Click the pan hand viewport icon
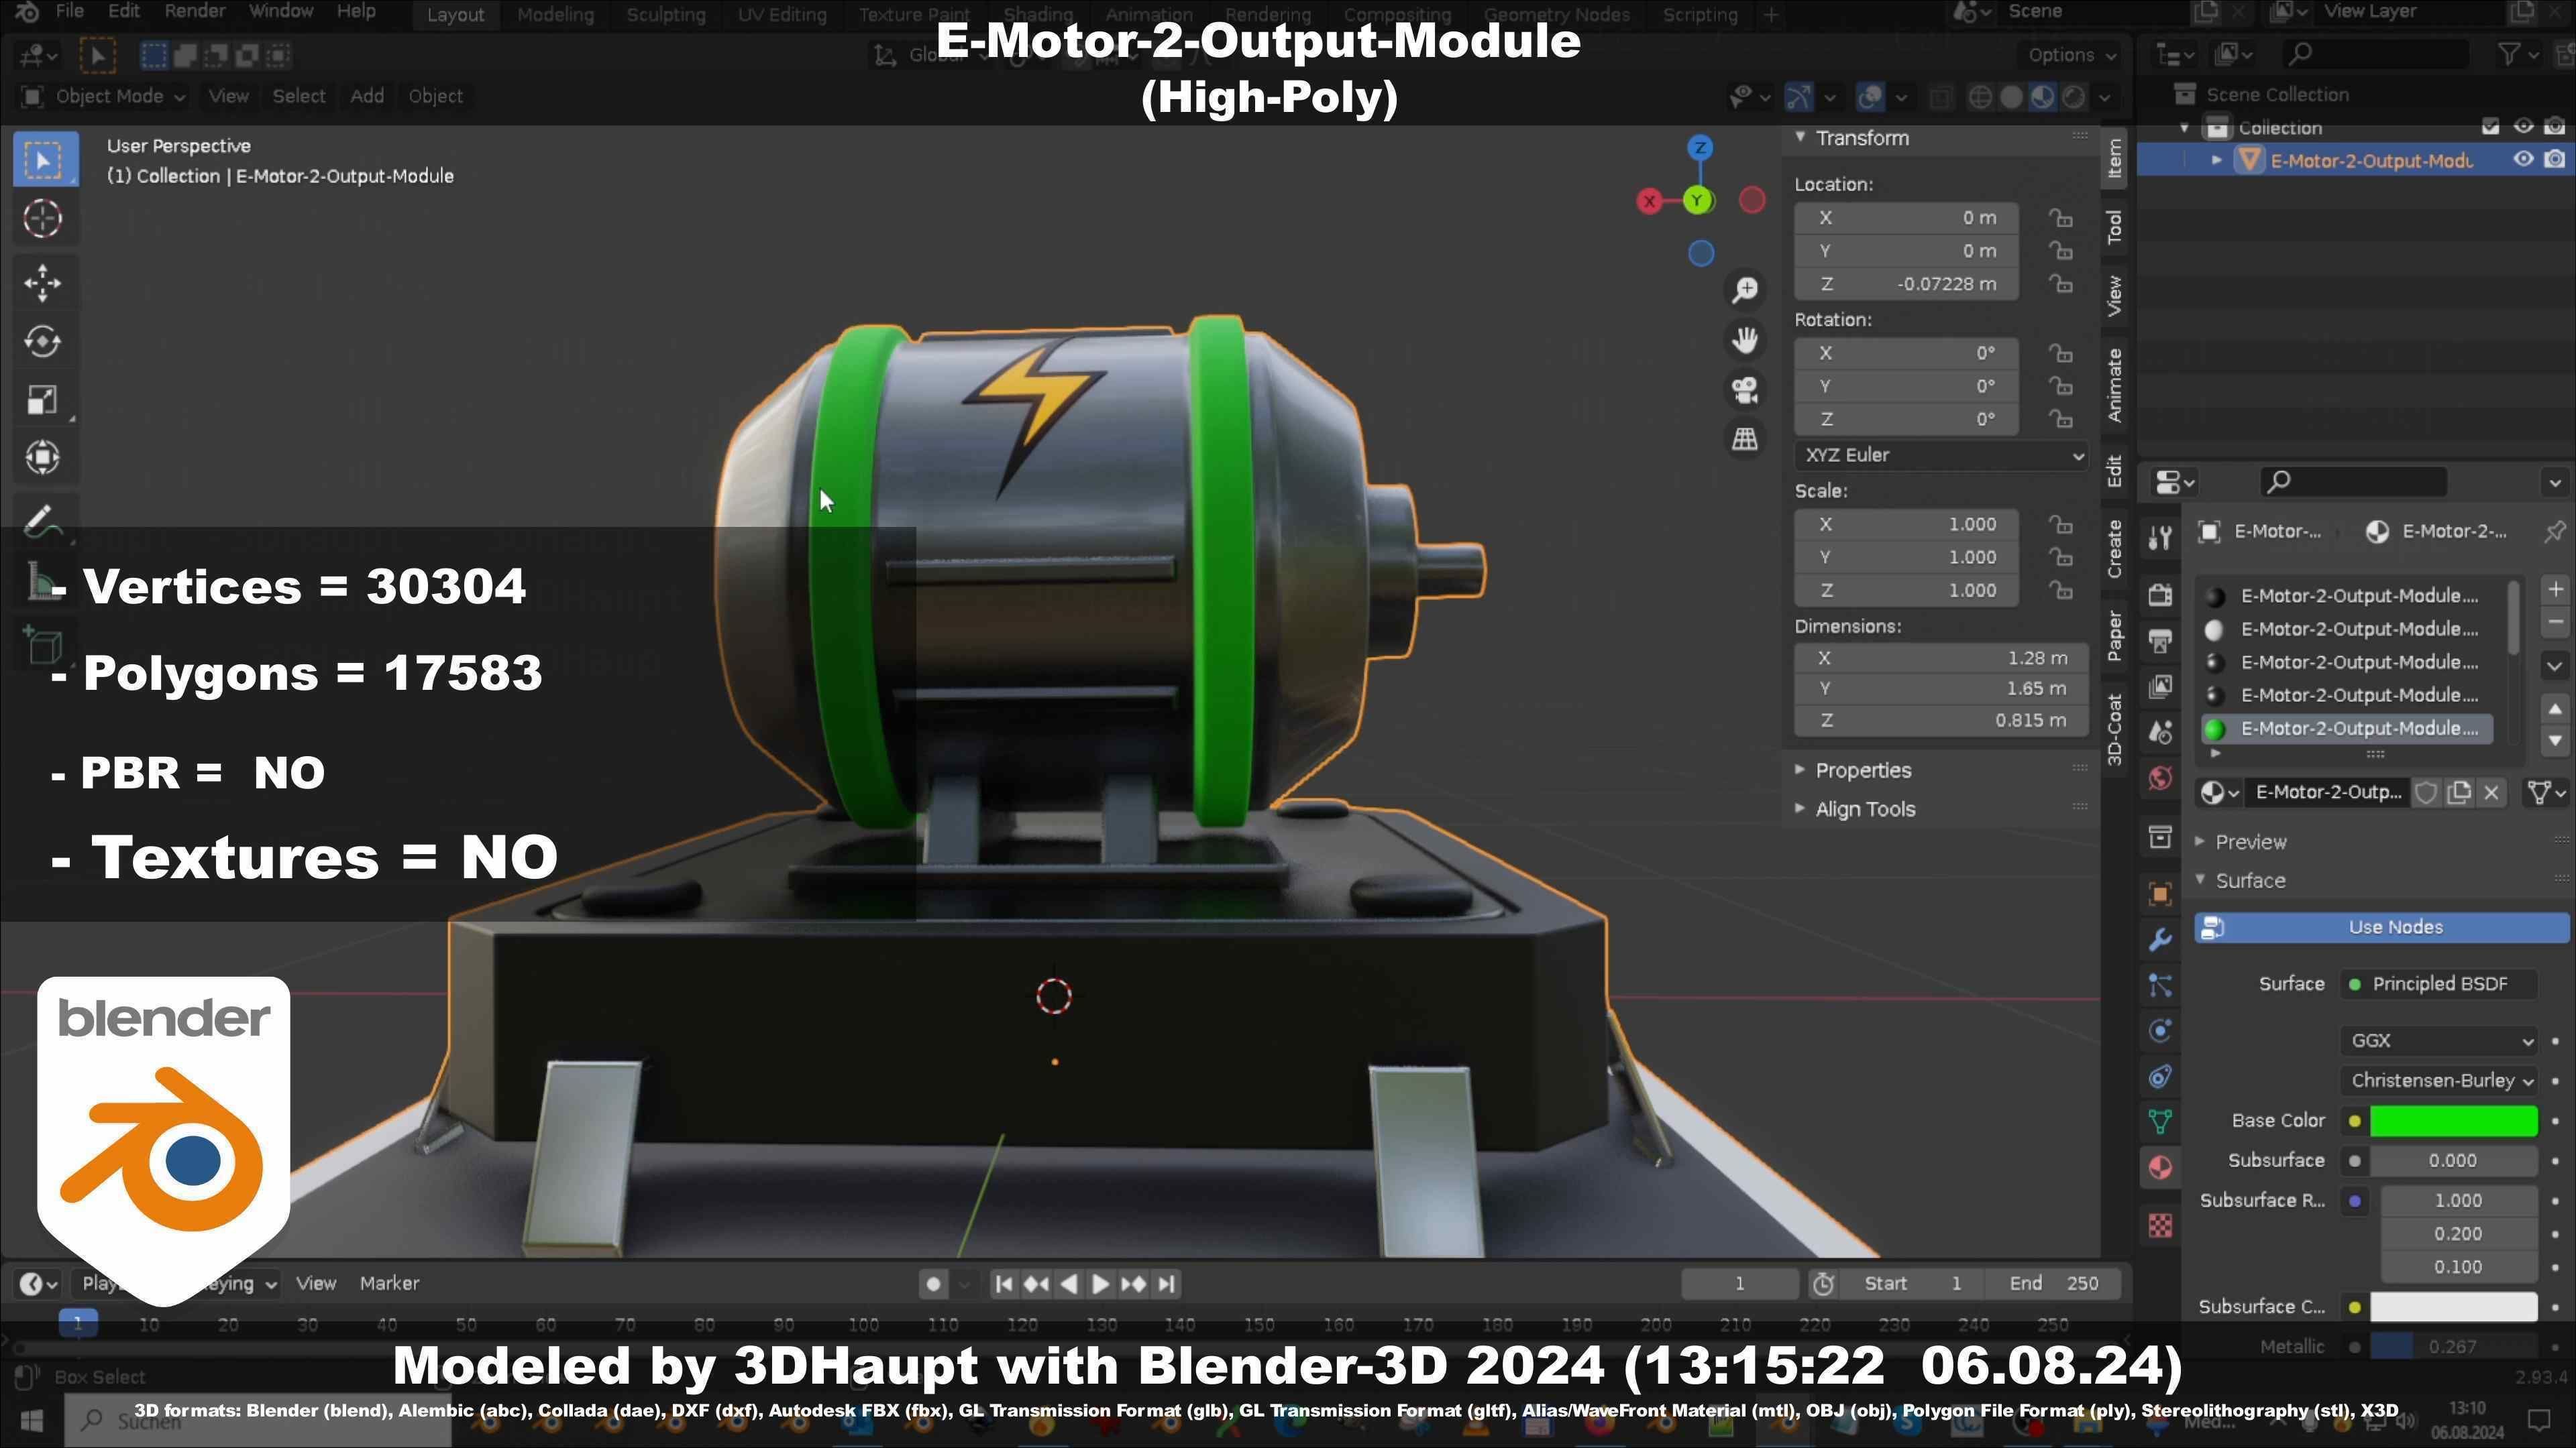This screenshot has height=1448, width=2576. 1745,340
